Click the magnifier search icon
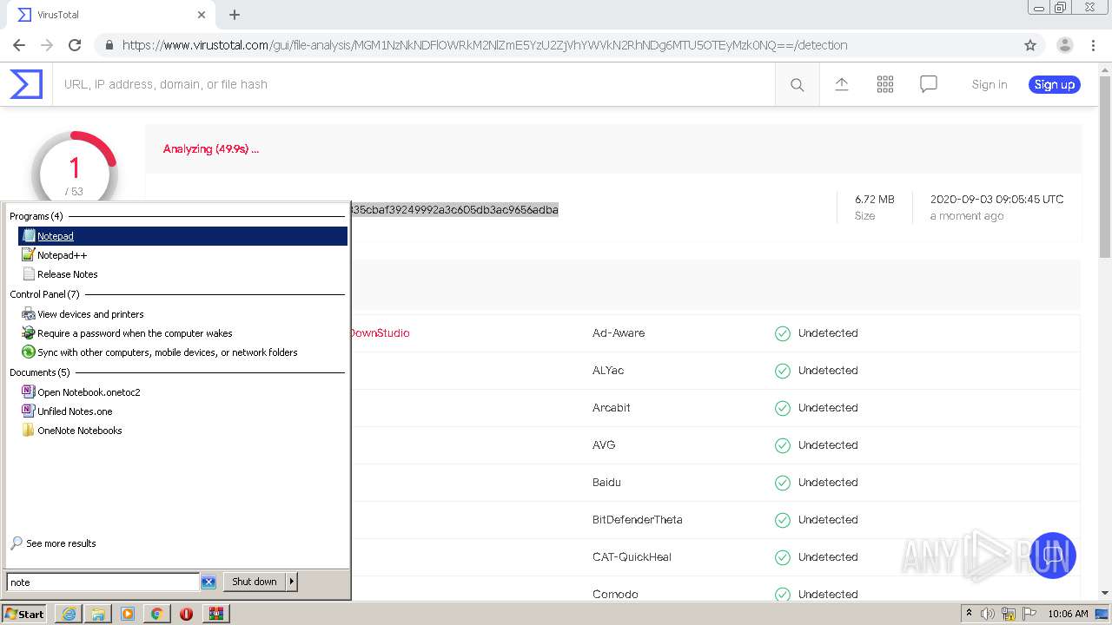The image size is (1112, 625). [x=798, y=84]
